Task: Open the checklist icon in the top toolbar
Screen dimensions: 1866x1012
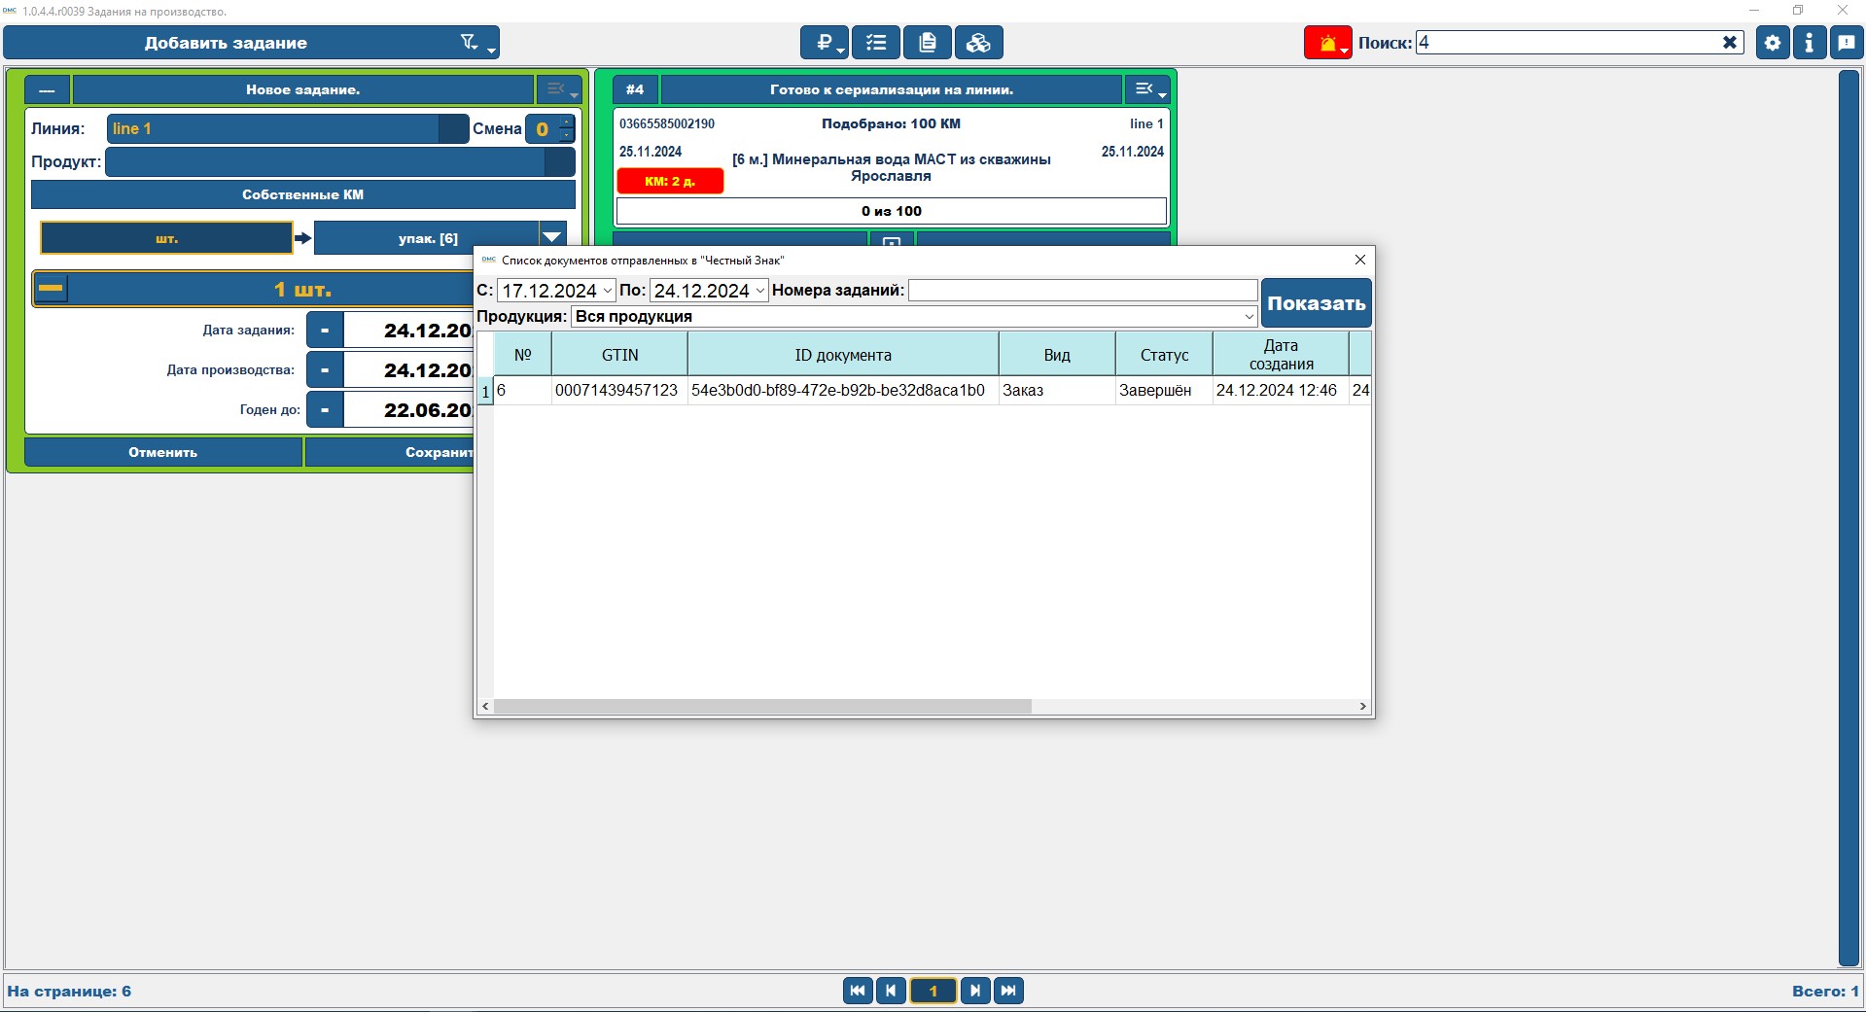Action: coord(876,43)
